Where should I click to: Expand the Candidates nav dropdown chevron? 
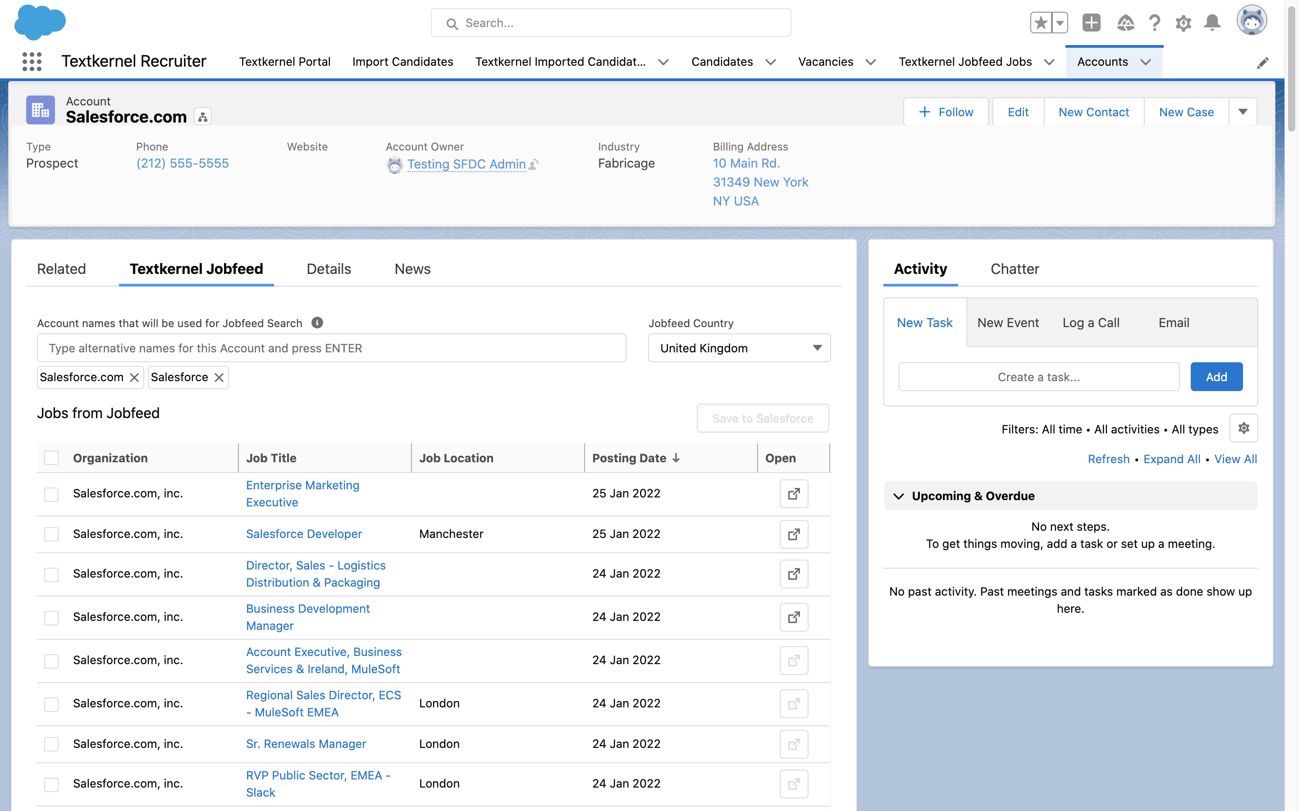(771, 62)
